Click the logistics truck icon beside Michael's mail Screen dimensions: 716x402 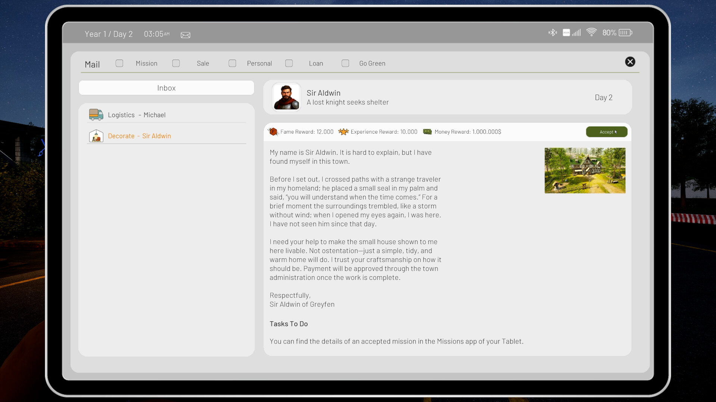96,115
